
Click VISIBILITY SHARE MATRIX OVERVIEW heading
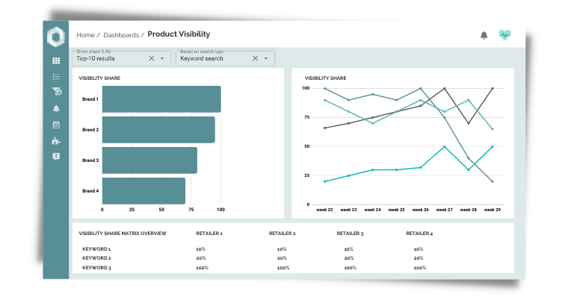[x=123, y=234]
